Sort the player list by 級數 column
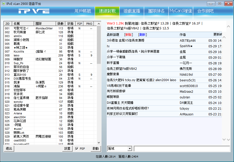 coord(60,23)
